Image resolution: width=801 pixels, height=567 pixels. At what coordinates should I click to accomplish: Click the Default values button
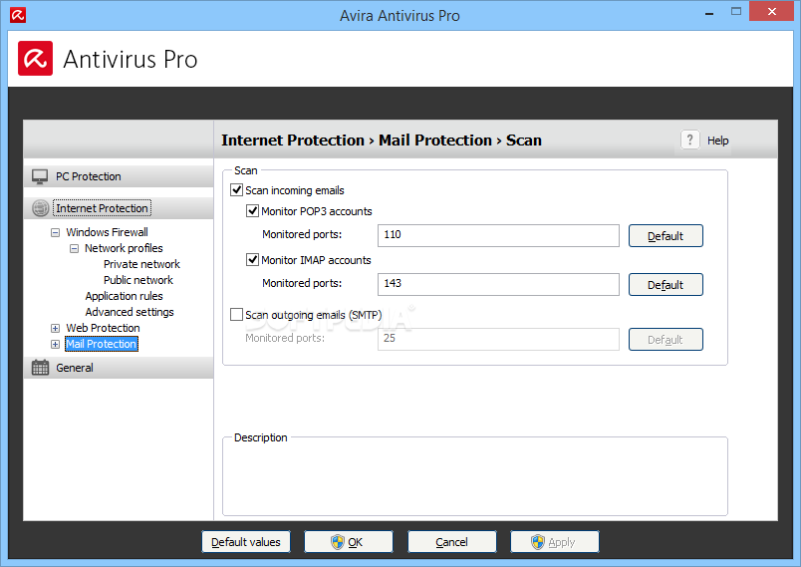(x=246, y=541)
